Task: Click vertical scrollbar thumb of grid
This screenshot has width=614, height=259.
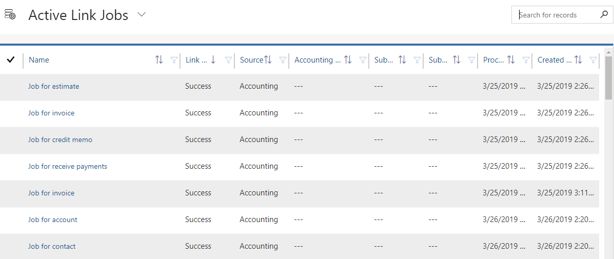Action: tap(608, 77)
